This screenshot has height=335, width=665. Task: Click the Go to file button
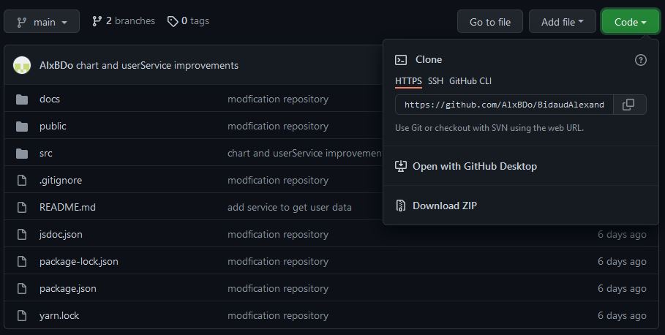click(490, 22)
